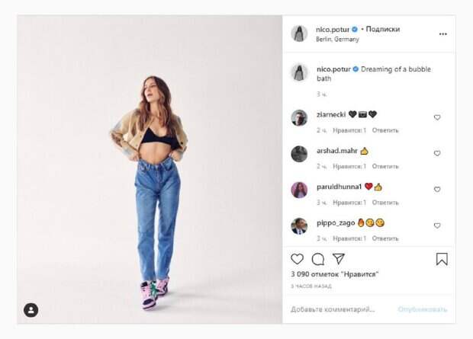
Task: Like pippo_zago's comment heart
Action: (x=437, y=225)
